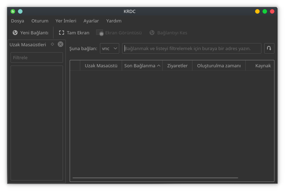
Task: Open the Ayarlar menu
Action: click(x=91, y=21)
